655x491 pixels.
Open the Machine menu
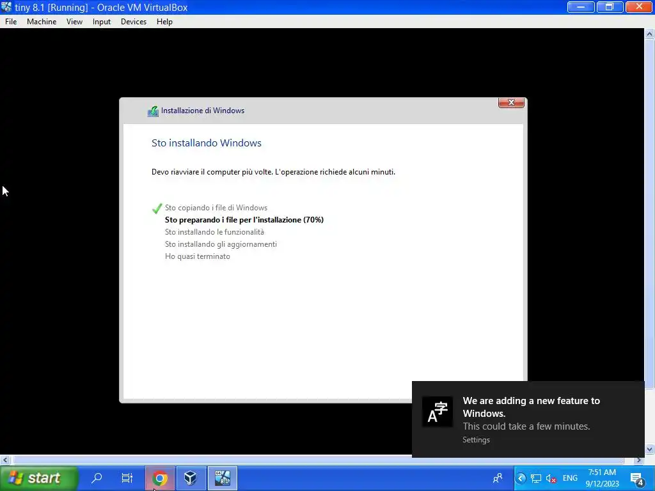(x=42, y=22)
